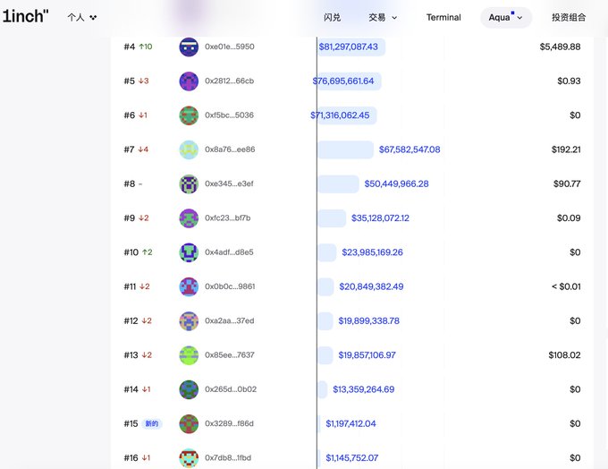
Task: Click avatar of 0x0b0c...9861
Action: coord(189,286)
